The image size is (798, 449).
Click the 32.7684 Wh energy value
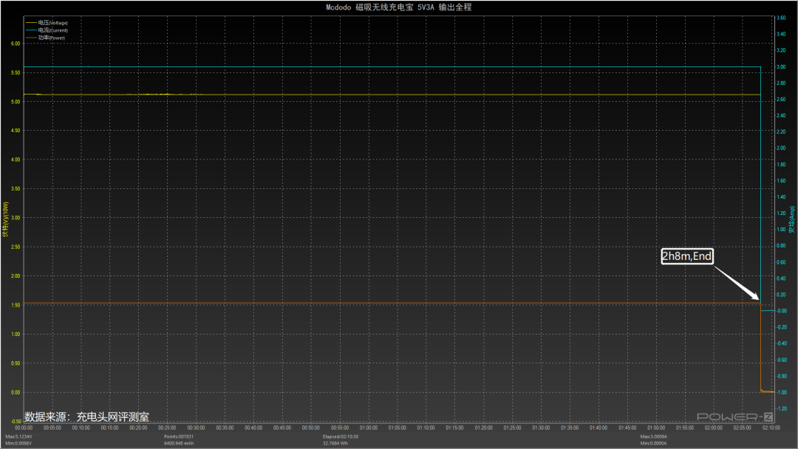tap(335, 443)
